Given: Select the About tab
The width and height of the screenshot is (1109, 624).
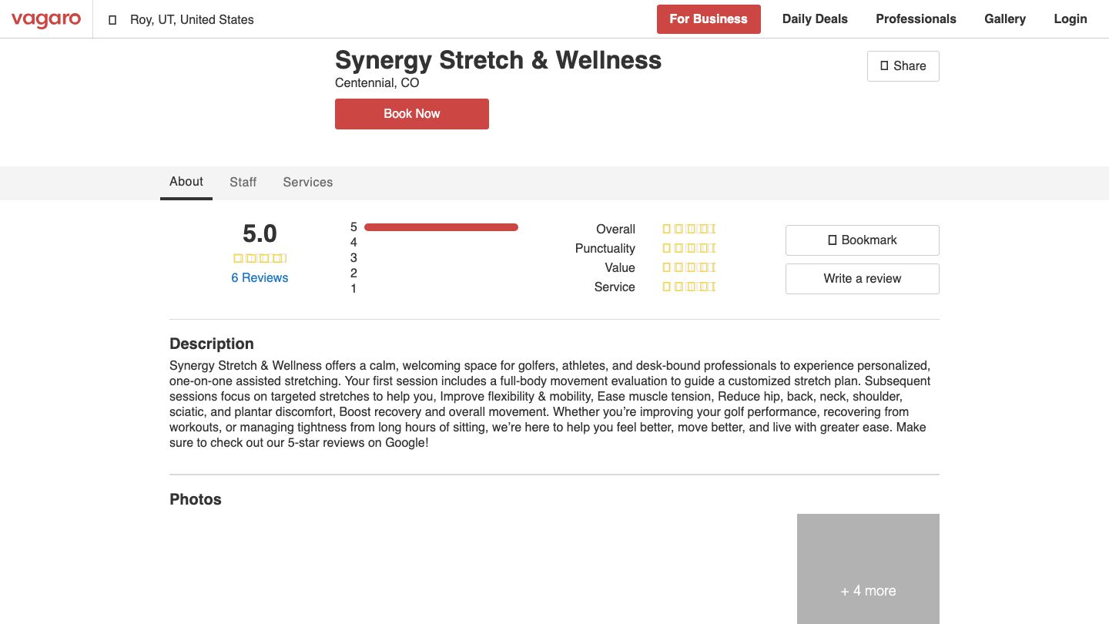Looking at the screenshot, I should click(186, 182).
